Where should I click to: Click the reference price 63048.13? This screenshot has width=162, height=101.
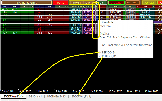coord(76,25)
